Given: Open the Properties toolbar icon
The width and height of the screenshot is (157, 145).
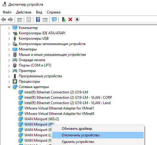Looking at the screenshot, I should click(29, 19).
